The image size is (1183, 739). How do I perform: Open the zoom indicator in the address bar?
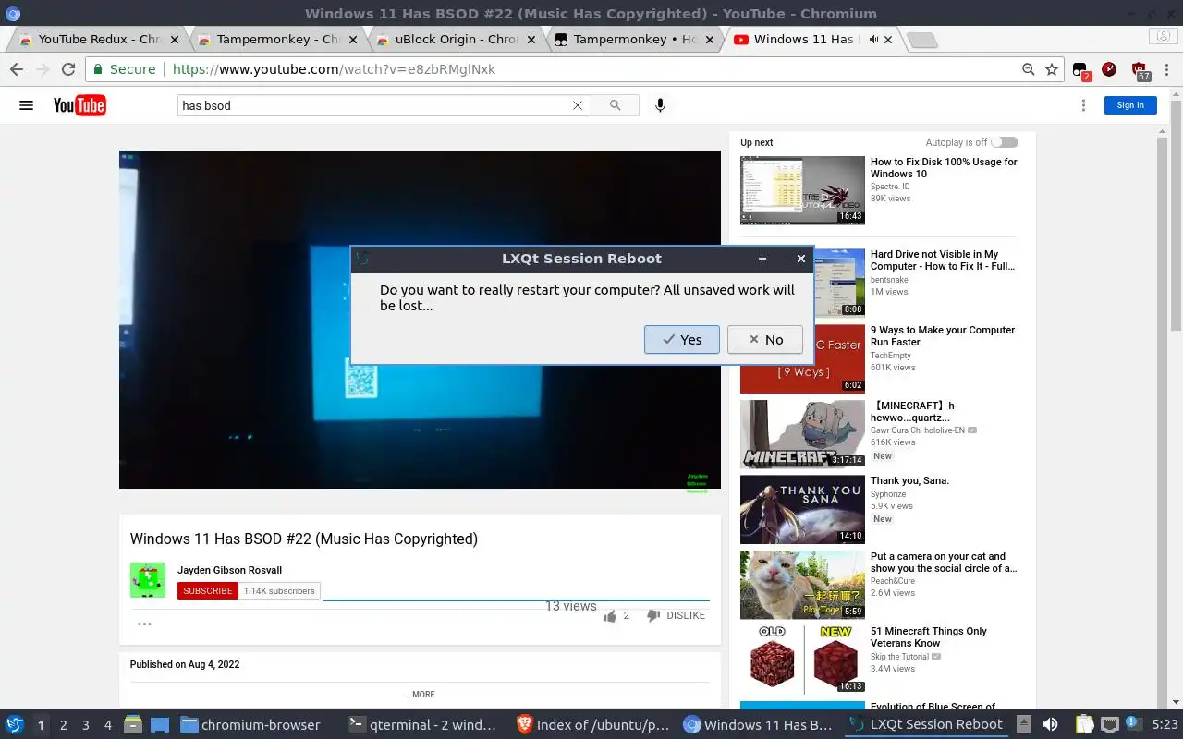pos(1028,69)
